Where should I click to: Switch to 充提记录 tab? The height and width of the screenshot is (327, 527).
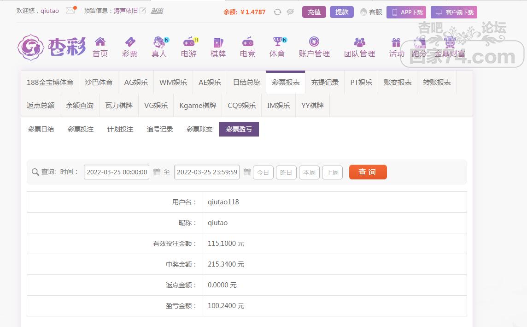point(325,83)
